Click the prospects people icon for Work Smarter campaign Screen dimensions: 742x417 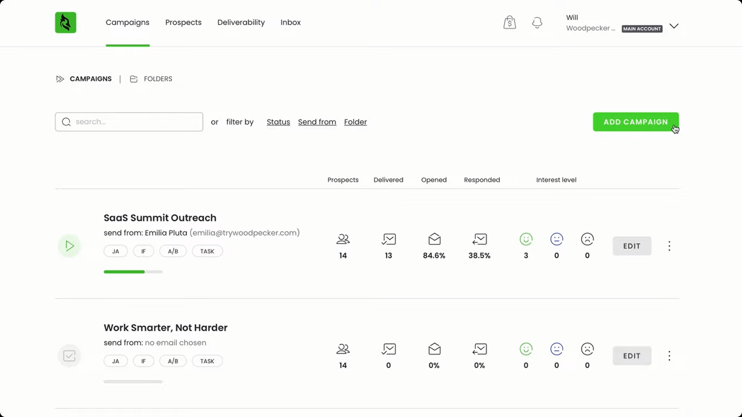click(343, 349)
